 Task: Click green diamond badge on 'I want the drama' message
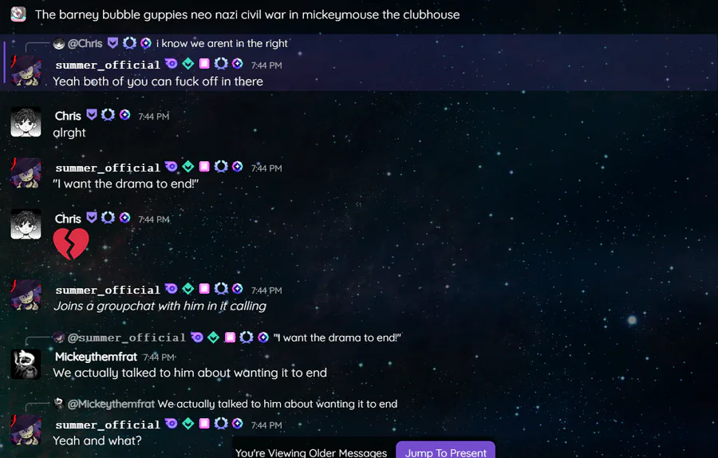pos(187,167)
